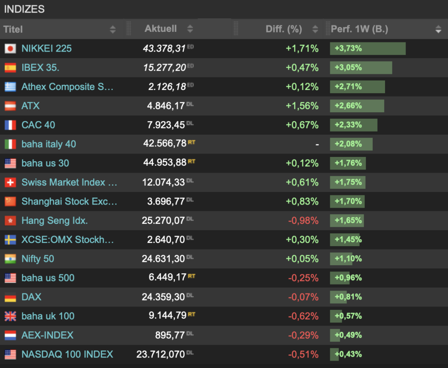Open the Athex Composite S… link
Screen dimensions: 448x368
[67, 87]
